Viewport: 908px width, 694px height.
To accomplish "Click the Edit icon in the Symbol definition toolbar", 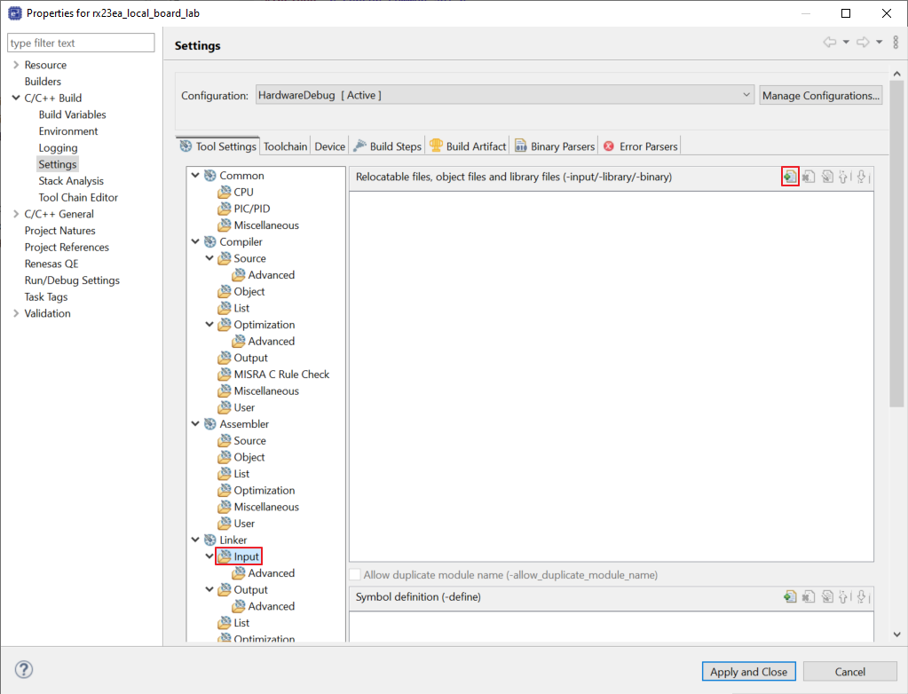I will (827, 596).
